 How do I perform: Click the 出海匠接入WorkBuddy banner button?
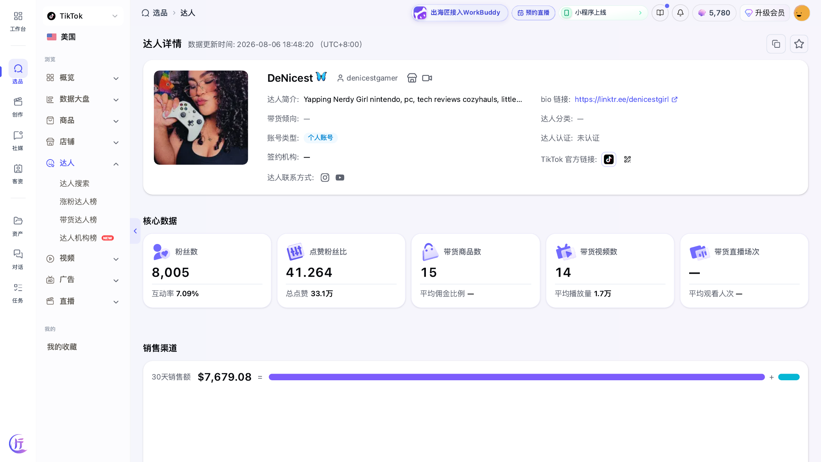(x=459, y=13)
